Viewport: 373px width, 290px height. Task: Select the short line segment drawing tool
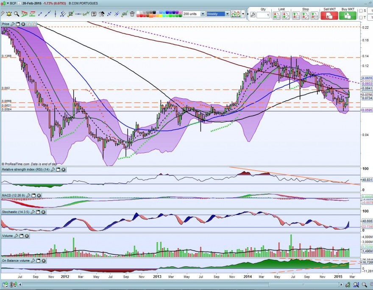[40, 14]
